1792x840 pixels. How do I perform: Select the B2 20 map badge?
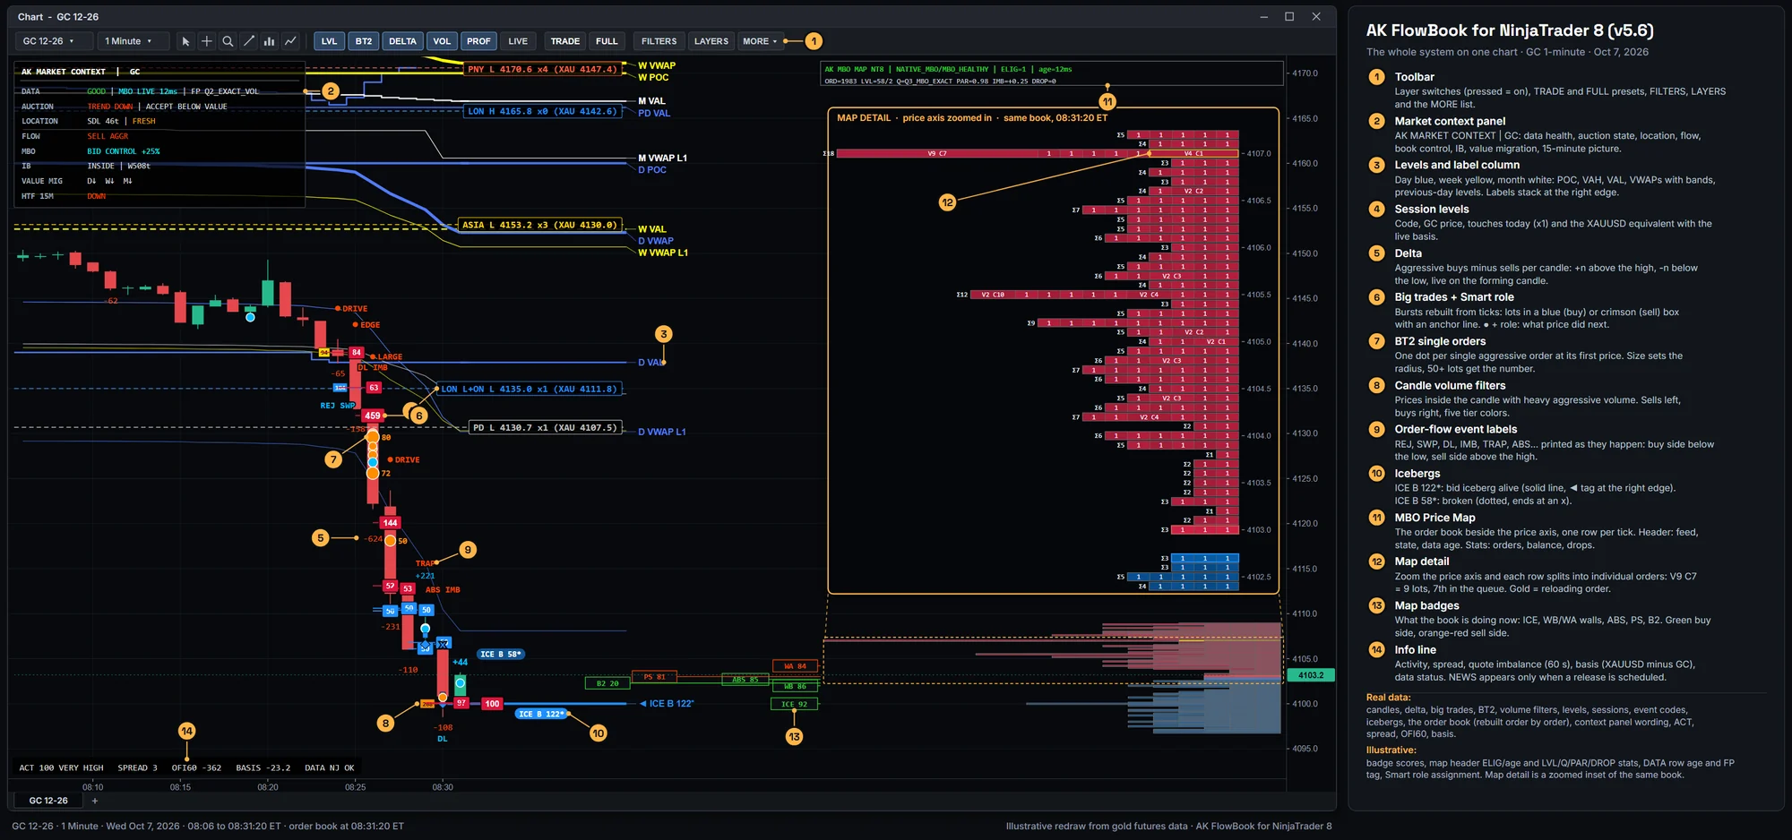click(607, 683)
